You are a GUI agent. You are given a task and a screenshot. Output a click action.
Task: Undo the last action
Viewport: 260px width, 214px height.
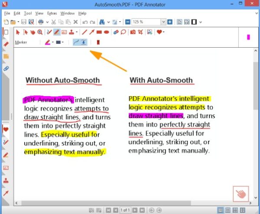(x=85, y=22)
